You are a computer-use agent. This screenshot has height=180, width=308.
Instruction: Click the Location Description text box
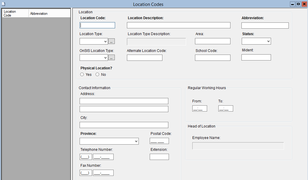[178, 25]
